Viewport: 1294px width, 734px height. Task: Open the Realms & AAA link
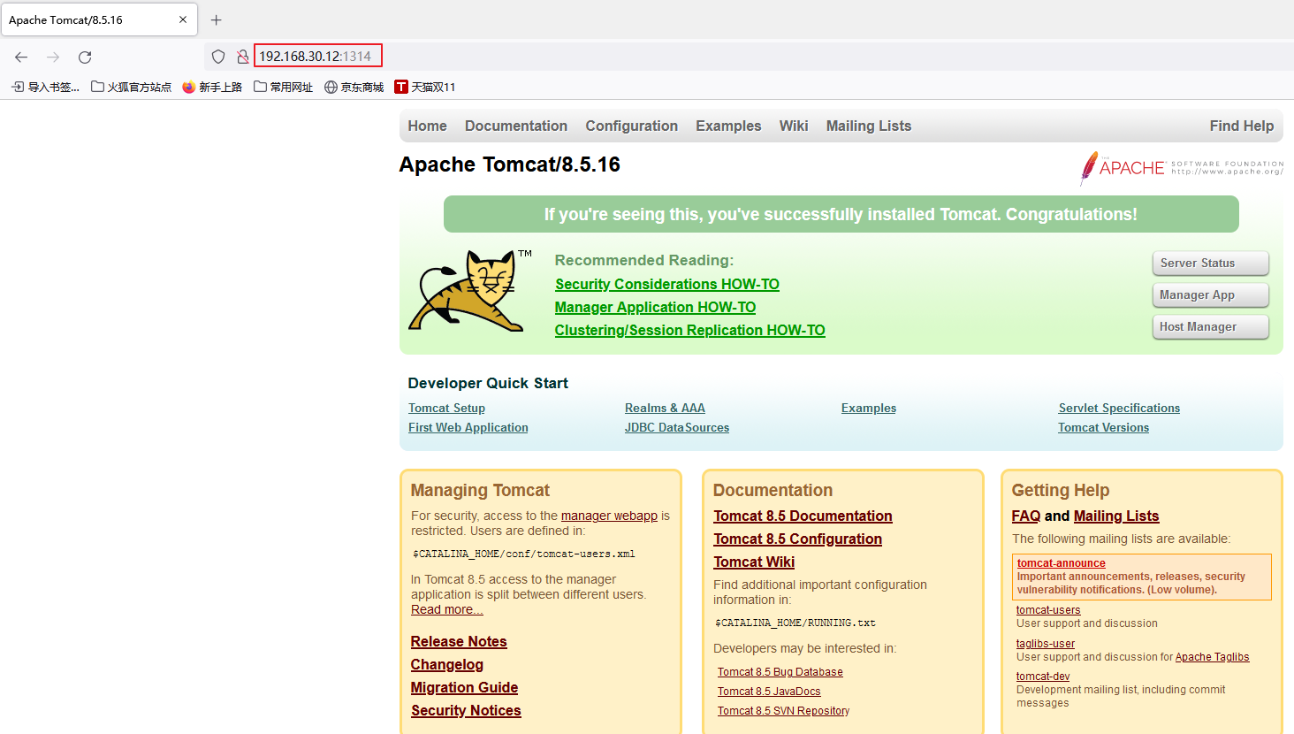[665, 408]
